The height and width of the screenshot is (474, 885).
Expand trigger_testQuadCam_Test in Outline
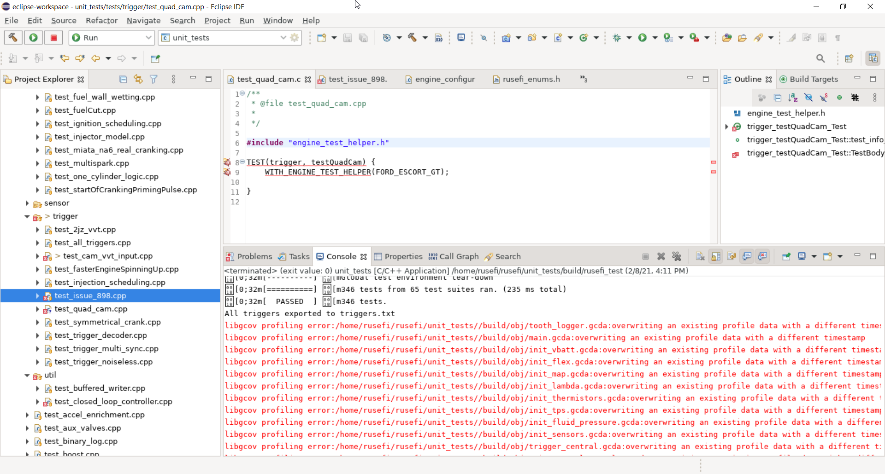726,127
